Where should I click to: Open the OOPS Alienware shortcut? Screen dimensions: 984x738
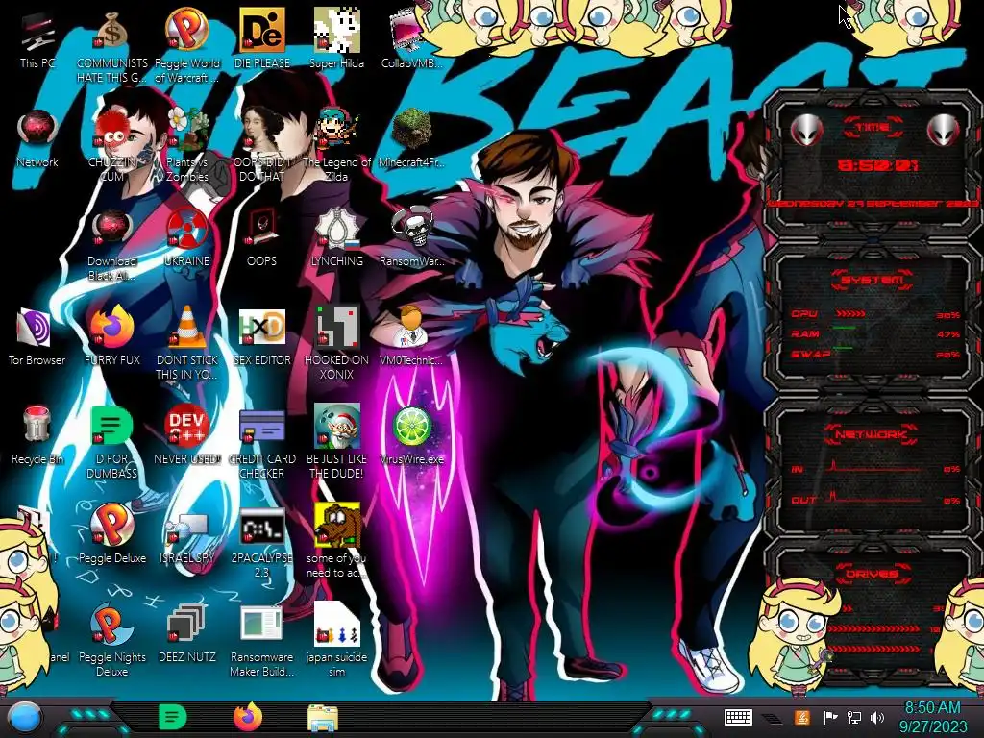(261, 238)
